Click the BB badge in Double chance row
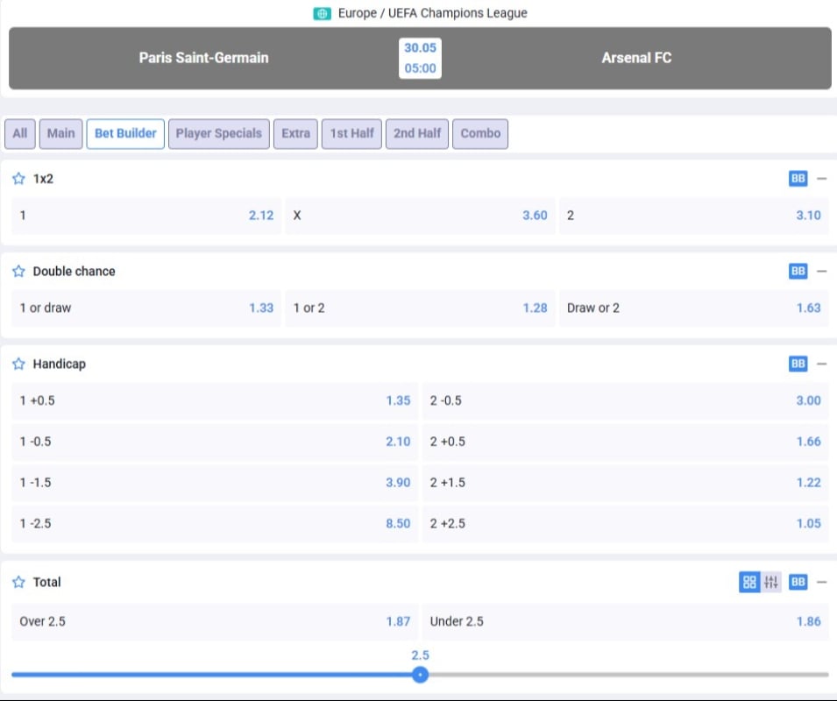 (x=798, y=271)
